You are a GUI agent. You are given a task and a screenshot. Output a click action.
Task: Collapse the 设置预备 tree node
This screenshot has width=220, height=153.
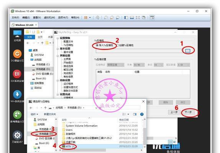(x=57, y=38)
